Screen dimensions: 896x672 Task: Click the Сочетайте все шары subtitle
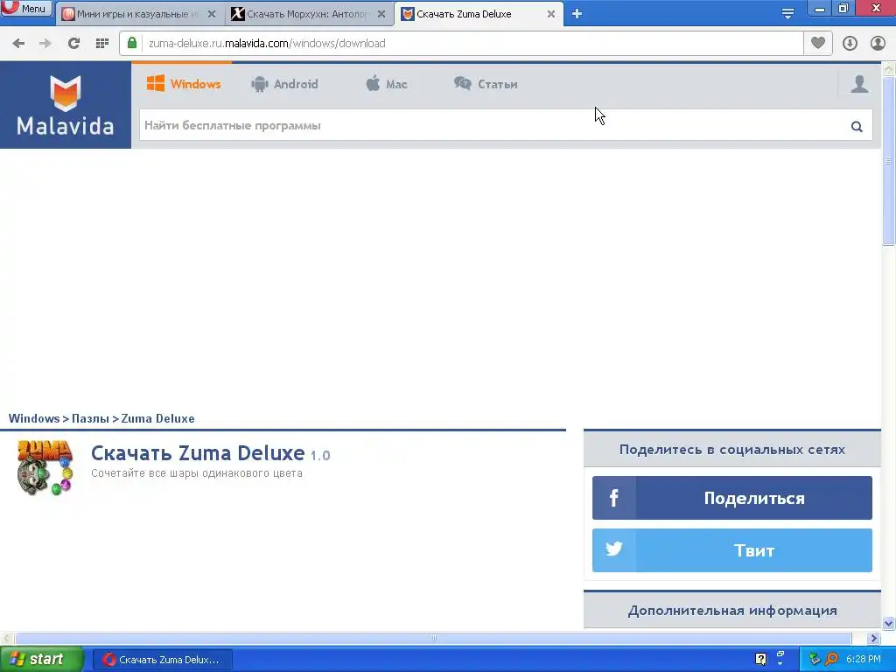pos(197,473)
